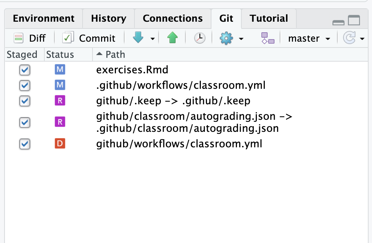The height and width of the screenshot is (243, 372).
Task: Select .github/workflows/classroom.yml path text
Action: 181,85
